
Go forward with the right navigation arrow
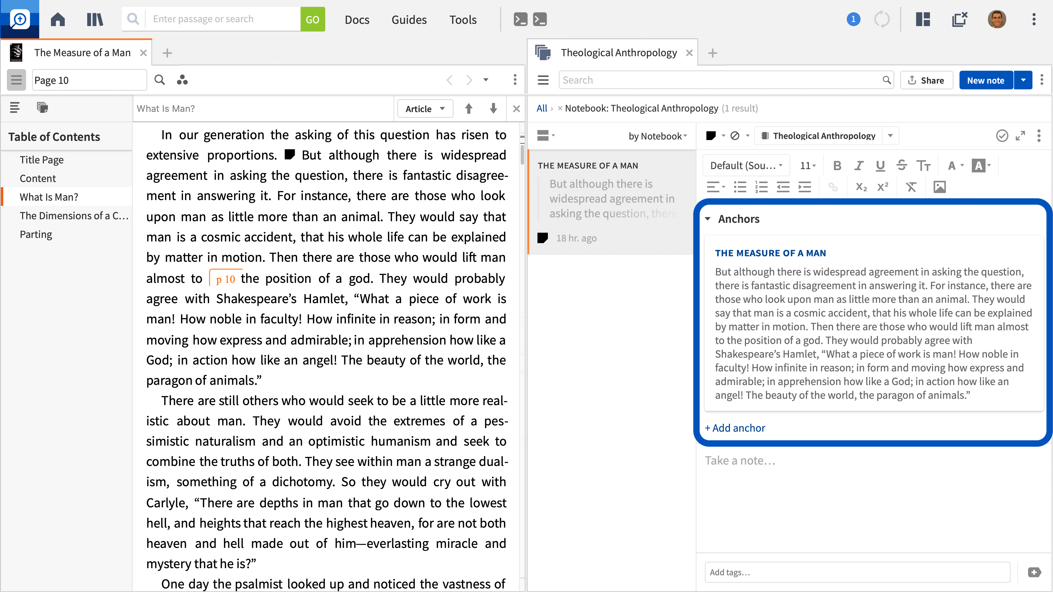(x=469, y=80)
